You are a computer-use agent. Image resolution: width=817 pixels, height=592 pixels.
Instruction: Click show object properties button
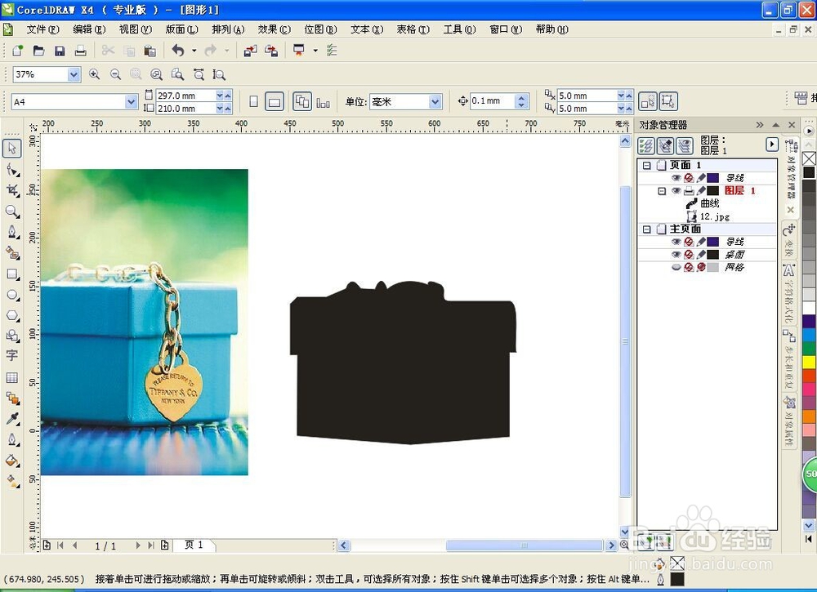[x=646, y=146]
